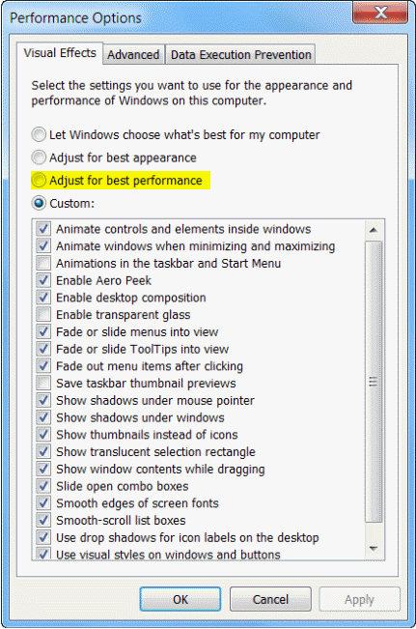Click the list scrollbar up arrow
The height and width of the screenshot is (629, 416).
pyautogui.click(x=374, y=230)
